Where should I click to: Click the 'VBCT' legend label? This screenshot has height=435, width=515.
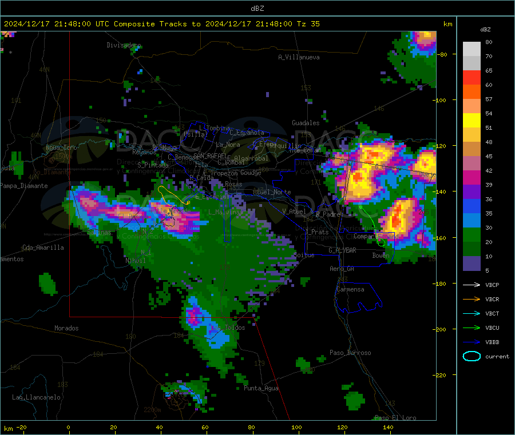point(492,313)
